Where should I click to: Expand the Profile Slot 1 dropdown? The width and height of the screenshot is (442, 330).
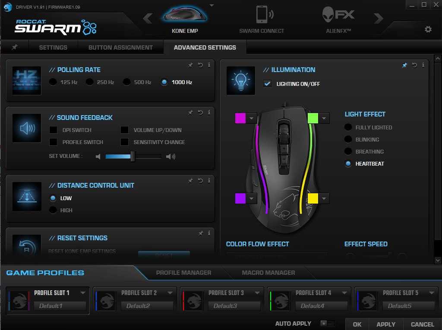pos(83,292)
